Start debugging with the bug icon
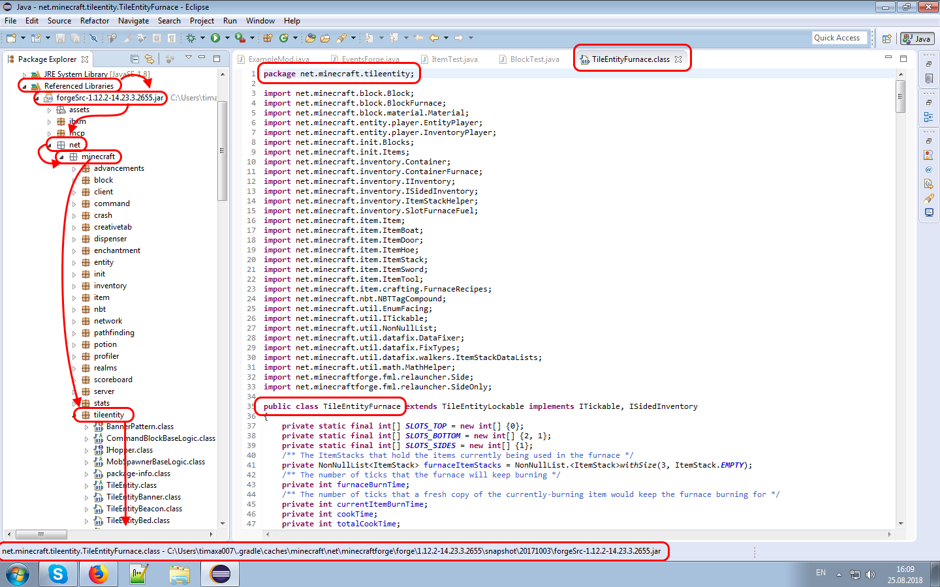Screen dimensions: 940x587 (x=191, y=38)
